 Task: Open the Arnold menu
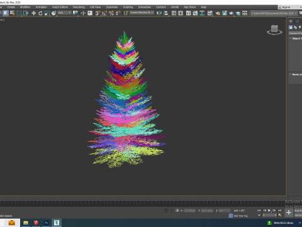[175, 7]
